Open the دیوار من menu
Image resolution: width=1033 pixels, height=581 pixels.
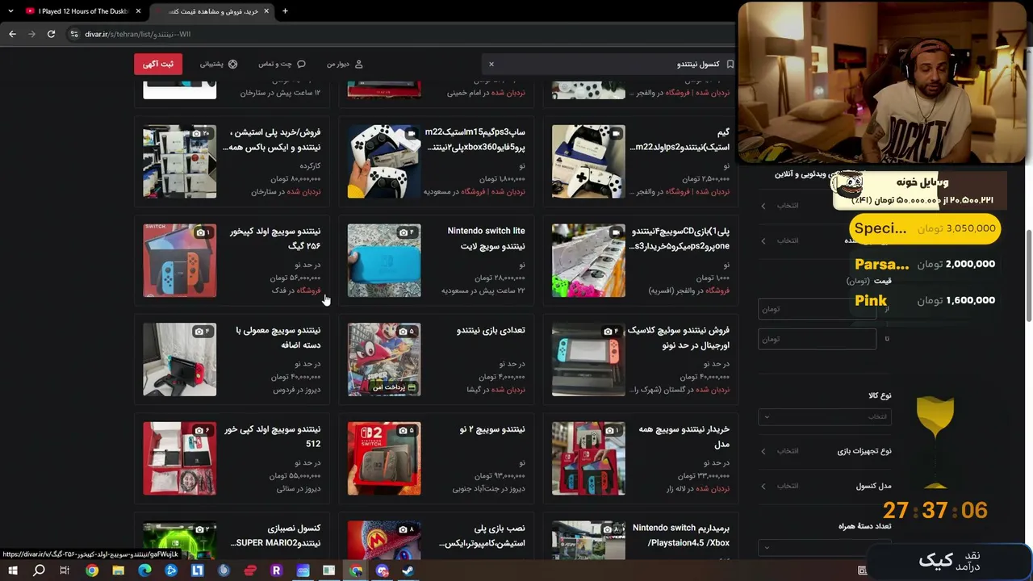[345, 64]
